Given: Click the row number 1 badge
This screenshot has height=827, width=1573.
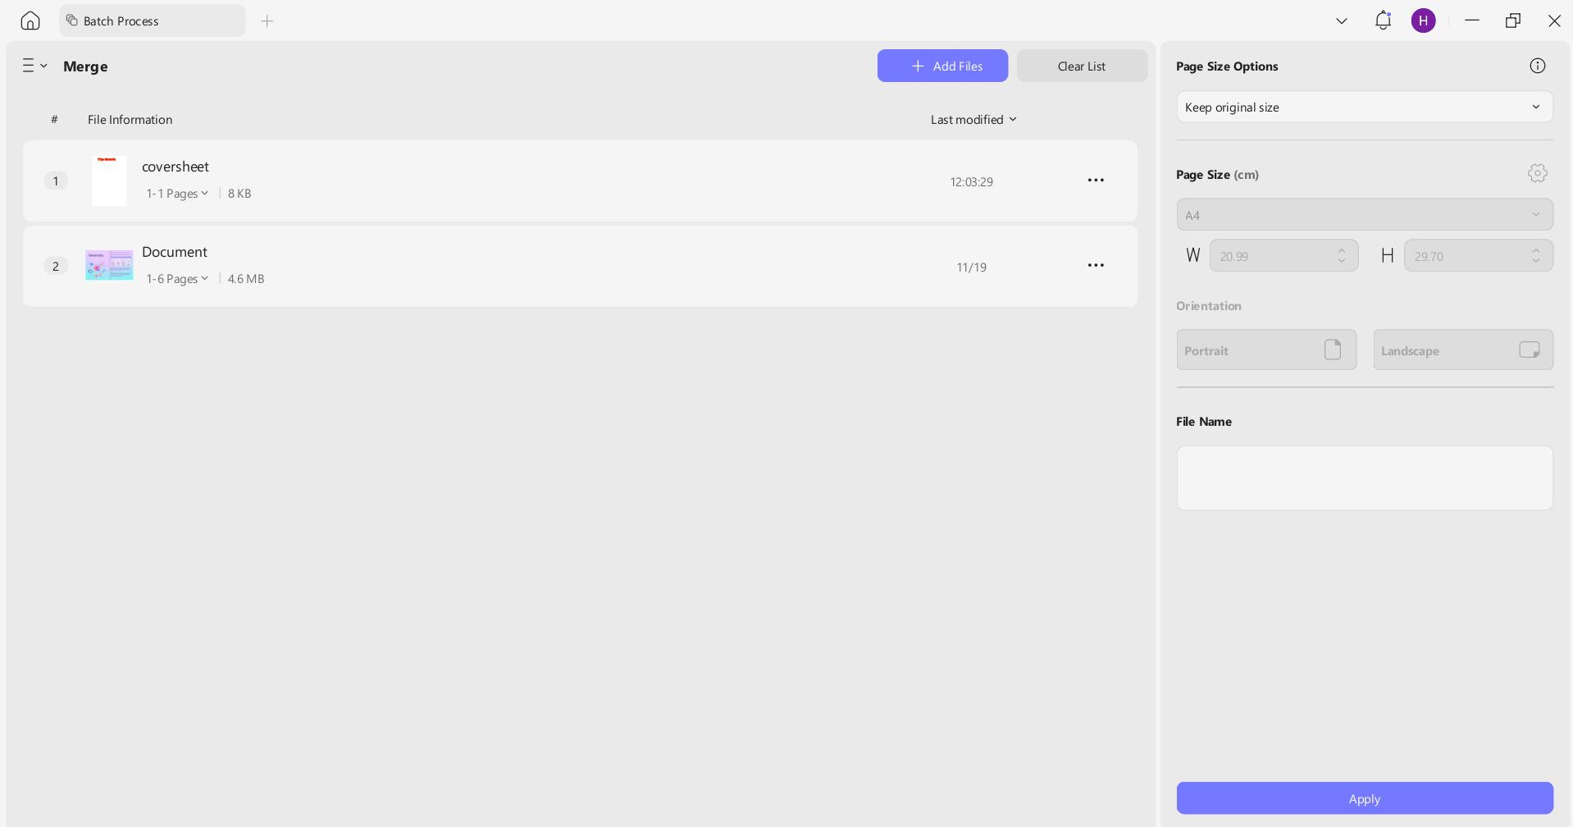Looking at the screenshot, I should click(x=56, y=180).
